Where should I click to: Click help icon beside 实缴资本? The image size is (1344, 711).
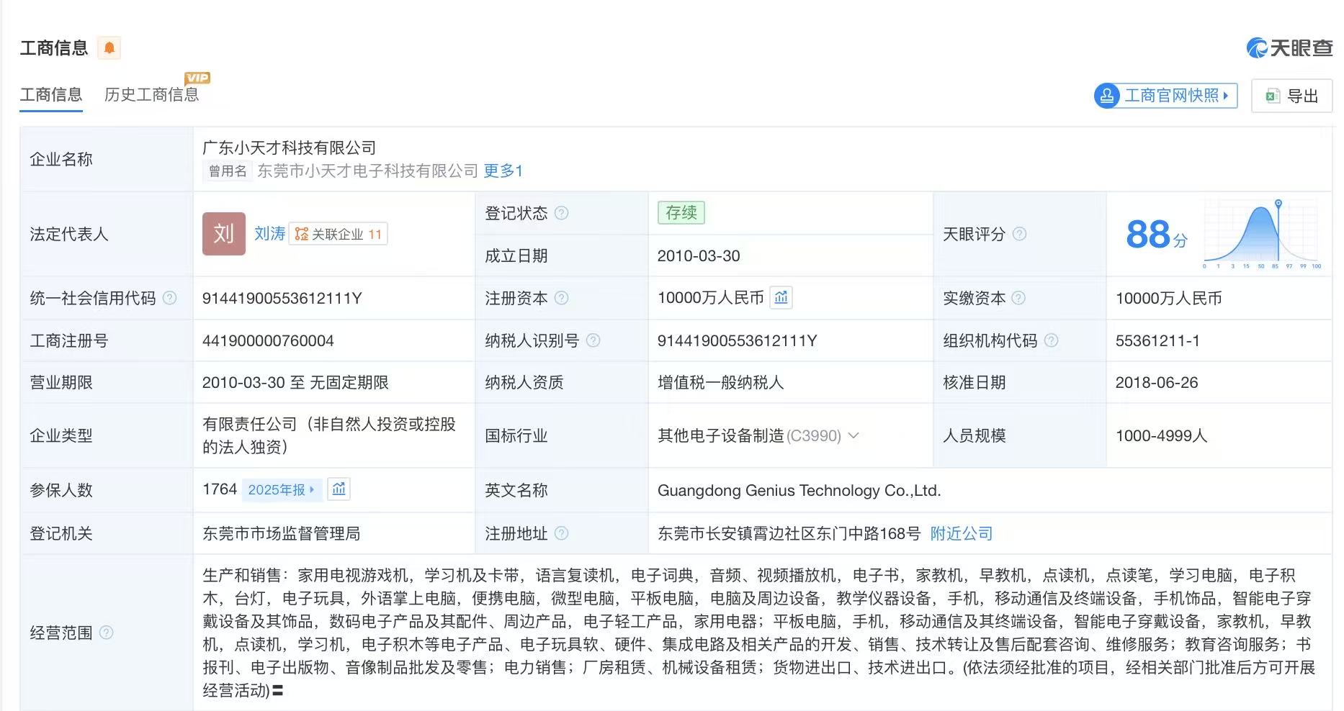coord(1018,298)
